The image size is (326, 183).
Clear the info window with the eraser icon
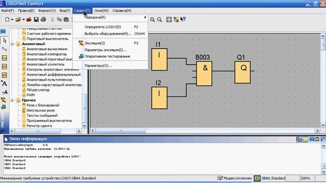pos(305,139)
